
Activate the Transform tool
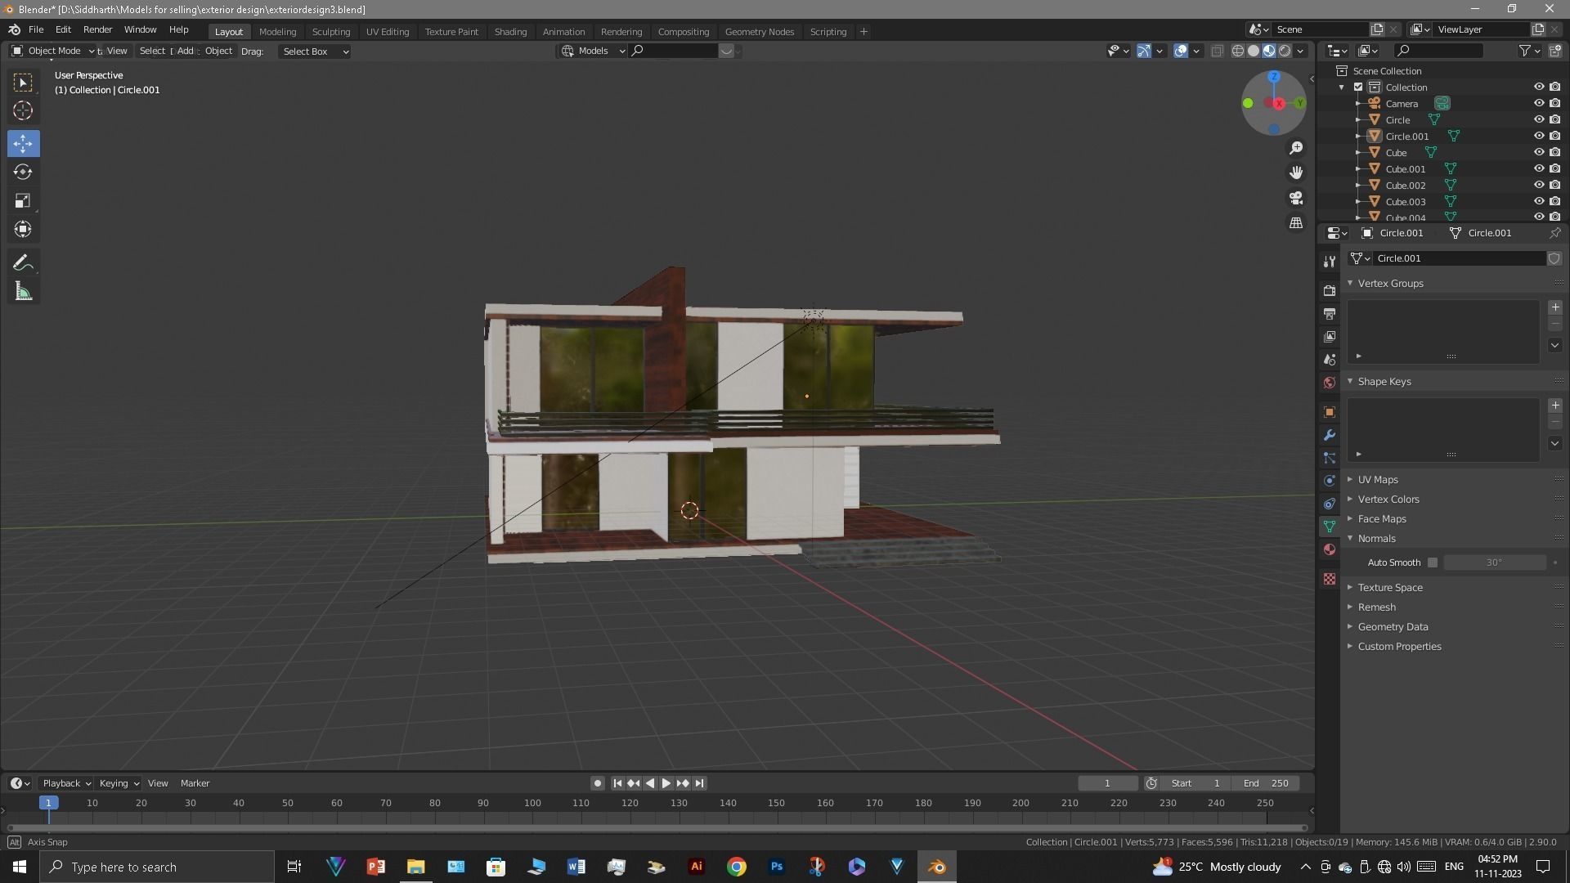point(23,229)
